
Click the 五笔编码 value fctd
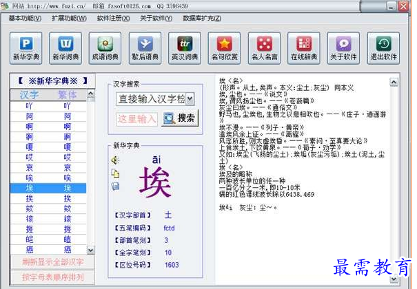(169, 228)
